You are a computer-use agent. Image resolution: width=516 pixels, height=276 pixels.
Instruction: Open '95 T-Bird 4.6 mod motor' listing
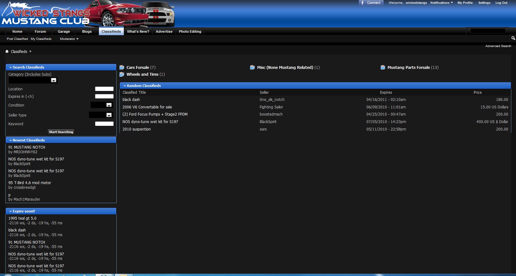[30, 183]
